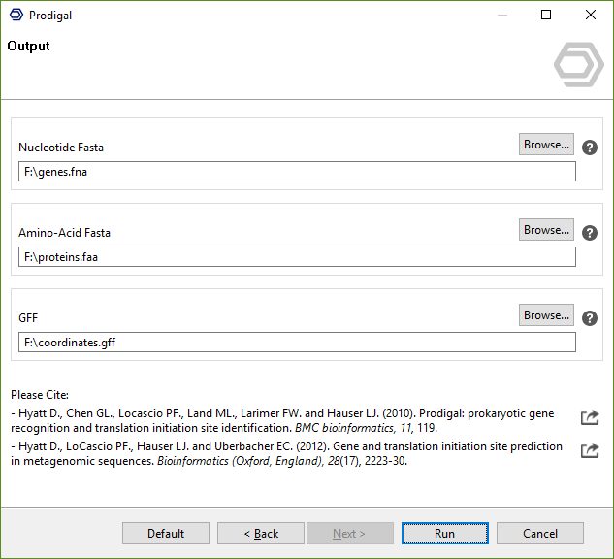Minimize the Prodigal window
This screenshot has height=559, width=614.
(x=501, y=15)
